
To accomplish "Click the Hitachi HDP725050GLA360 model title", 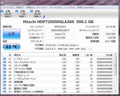I will tap(58, 22).
